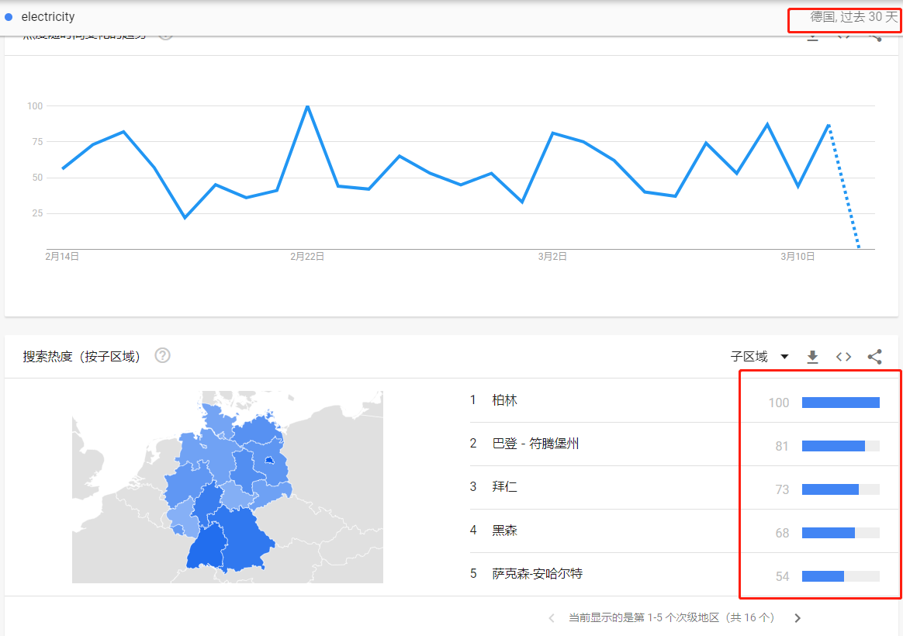Click the electricity search term label
This screenshot has height=636, width=903.
[x=48, y=17]
